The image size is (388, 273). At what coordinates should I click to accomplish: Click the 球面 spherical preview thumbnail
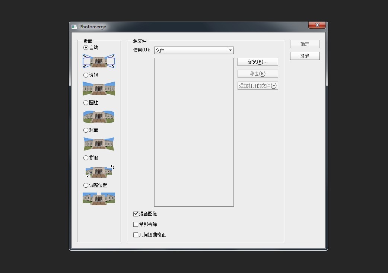99,144
